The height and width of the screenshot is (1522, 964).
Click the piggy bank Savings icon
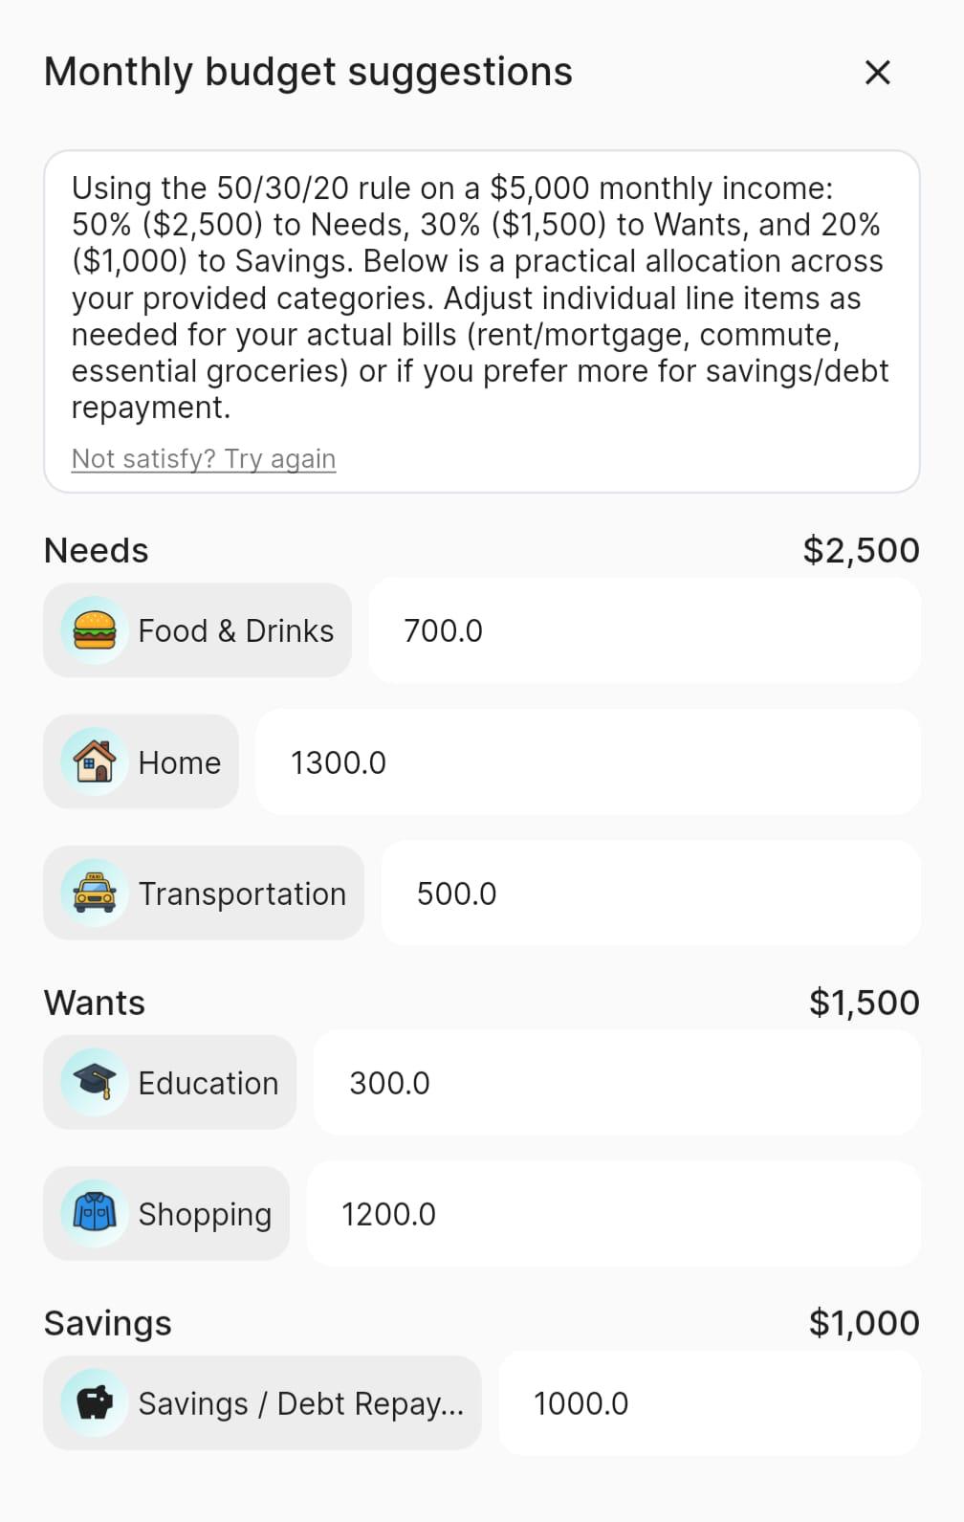point(94,1403)
